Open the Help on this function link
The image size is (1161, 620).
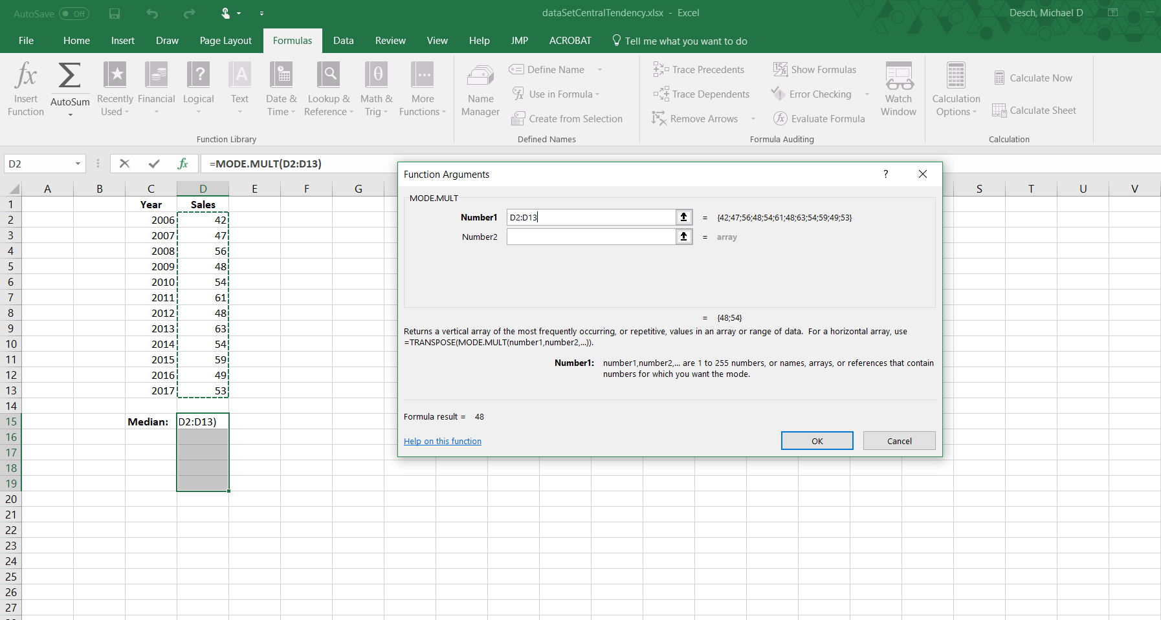pyautogui.click(x=443, y=442)
